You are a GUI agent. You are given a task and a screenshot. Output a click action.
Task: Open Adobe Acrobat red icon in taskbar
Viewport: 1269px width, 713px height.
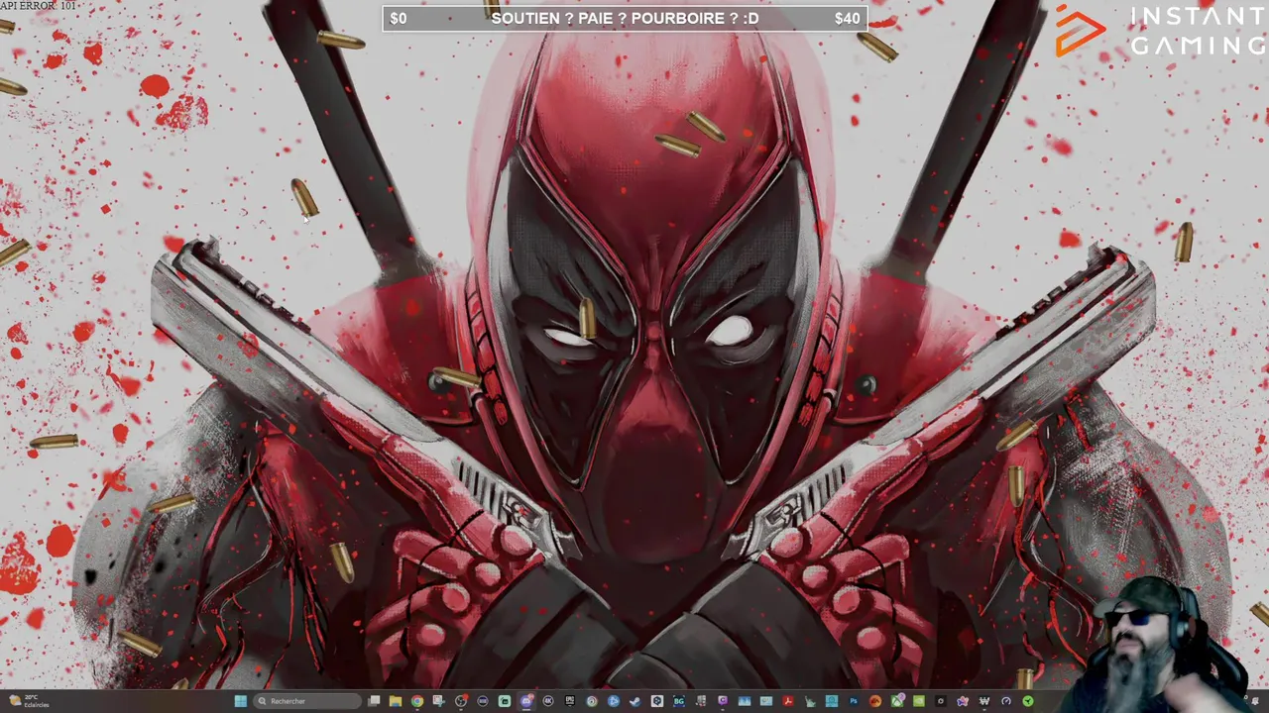click(788, 701)
